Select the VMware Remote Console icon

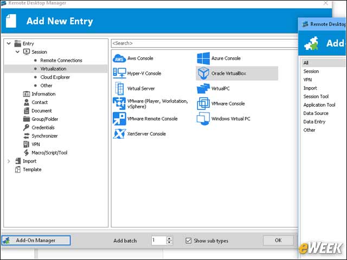[x=119, y=119]
